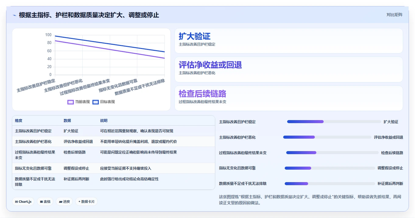
Task: Click the 表格 tag chip
Action: coord(45,202)
